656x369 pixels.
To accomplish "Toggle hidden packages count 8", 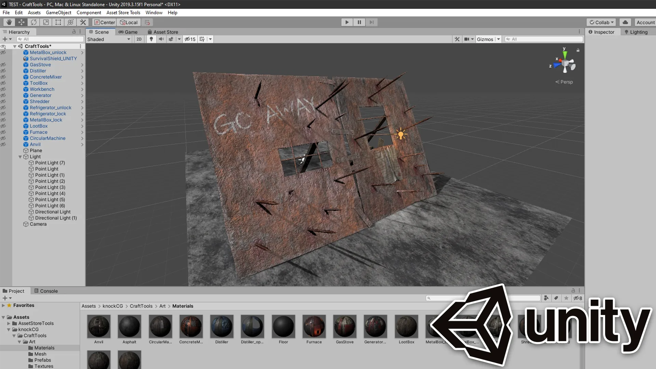I will tap(578, 298).
